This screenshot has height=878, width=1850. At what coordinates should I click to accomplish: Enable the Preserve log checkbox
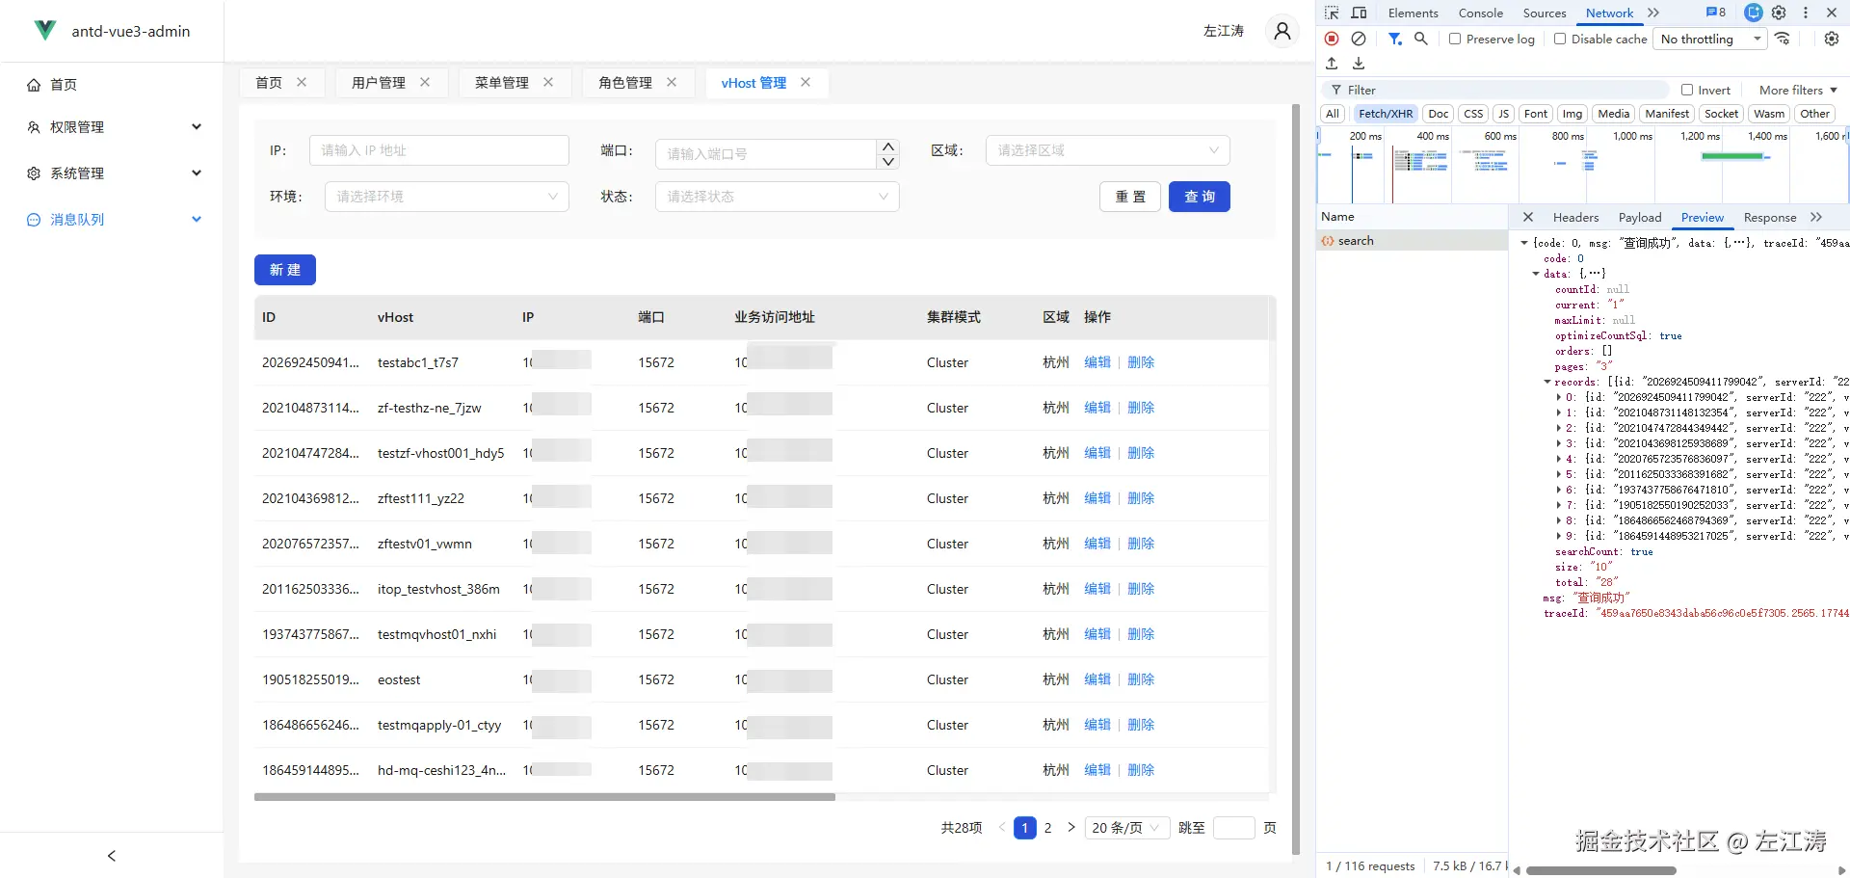[1456, 39]
